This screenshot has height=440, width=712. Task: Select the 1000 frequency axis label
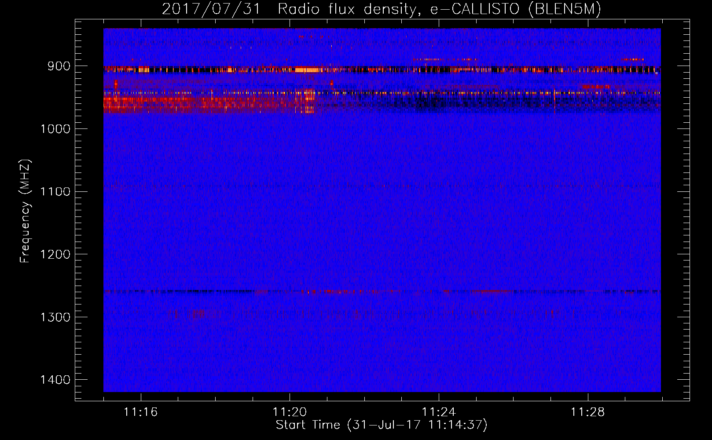(x=55, y=129)
